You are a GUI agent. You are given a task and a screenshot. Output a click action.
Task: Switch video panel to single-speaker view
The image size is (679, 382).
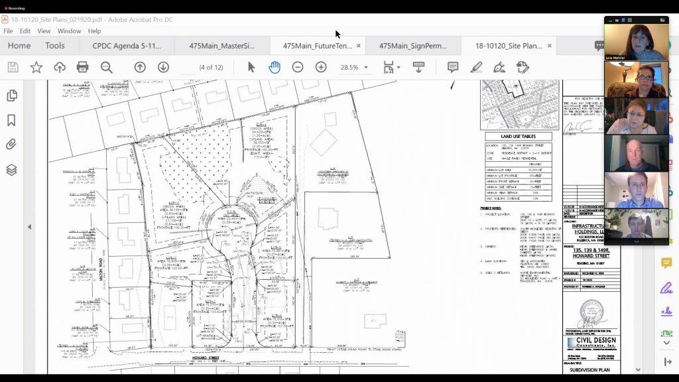(x=617, y=20)
